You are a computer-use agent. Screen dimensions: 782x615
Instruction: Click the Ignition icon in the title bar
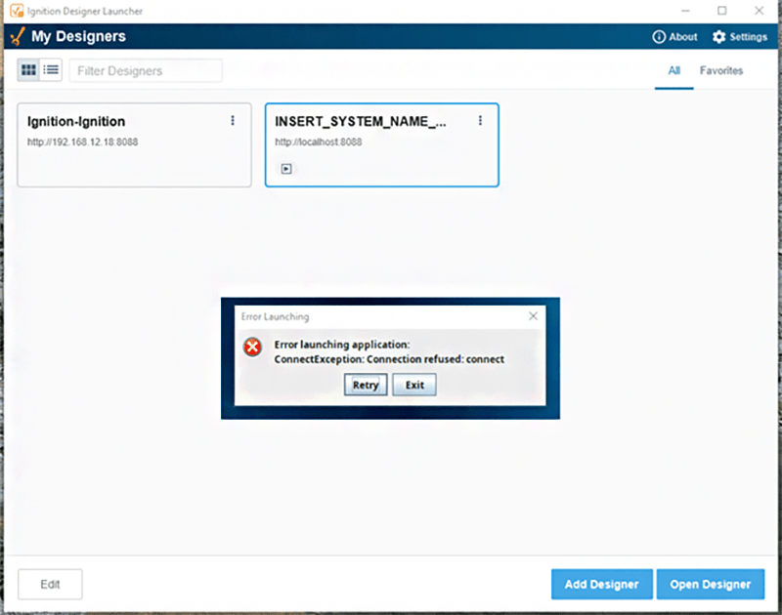coord(17,11)
